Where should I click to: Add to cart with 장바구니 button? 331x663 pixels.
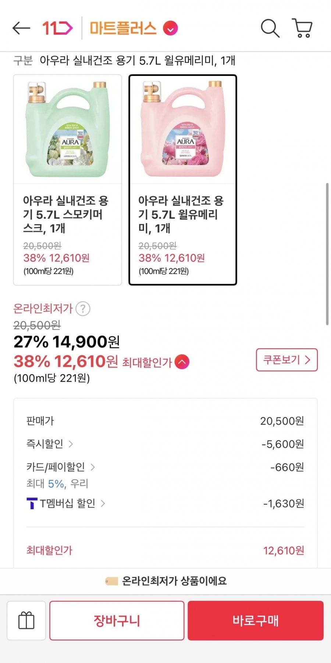(117, 621)
